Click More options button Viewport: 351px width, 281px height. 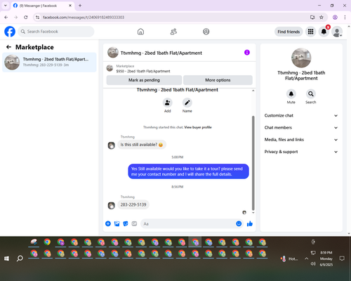pyautogui.click(x=218, y=80)
